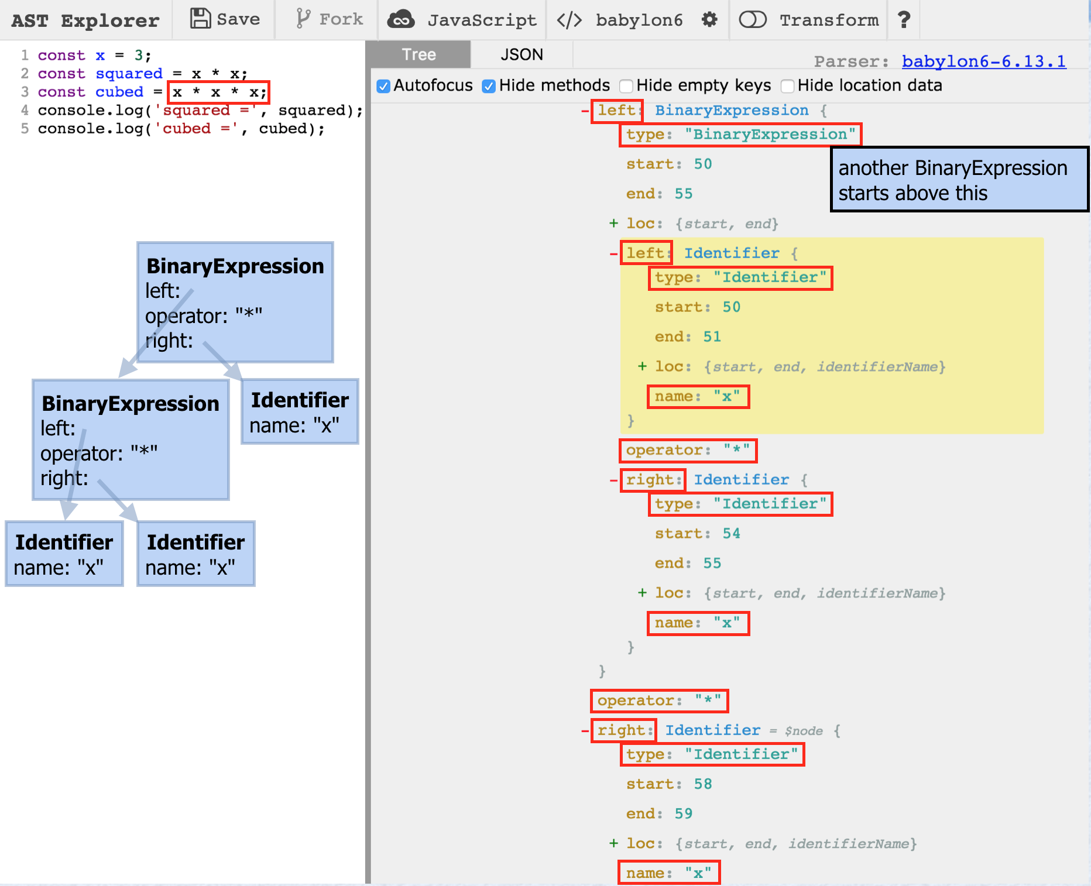
Task: Switch to the Tree tab
Action: click(x=419, y=54)
